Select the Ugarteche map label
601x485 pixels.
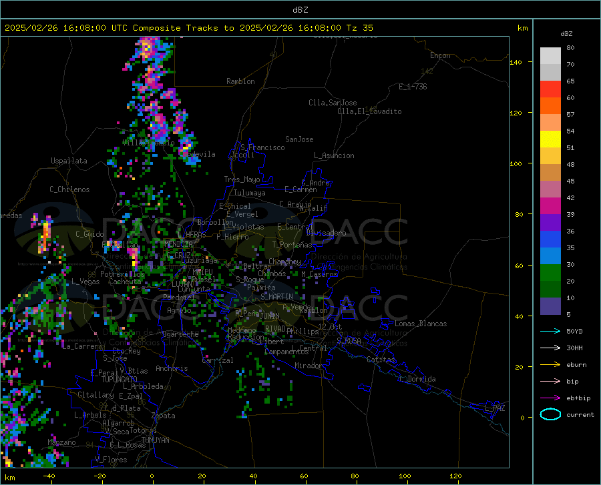coord(180,334)
